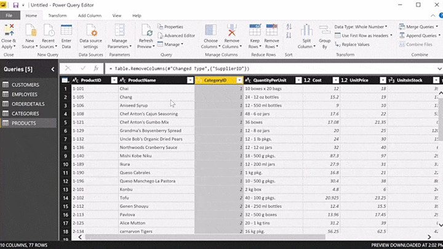Open Data source settings
The image size is (443, 249).
pyautogui.click(x=91, y=30)
